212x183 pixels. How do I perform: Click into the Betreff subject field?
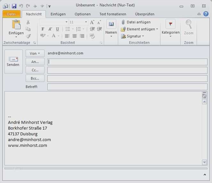pyautogui.click(x=127, y=87)
